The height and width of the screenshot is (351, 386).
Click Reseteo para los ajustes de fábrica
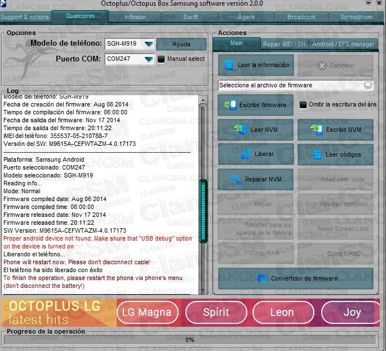[x=255, y=229]
